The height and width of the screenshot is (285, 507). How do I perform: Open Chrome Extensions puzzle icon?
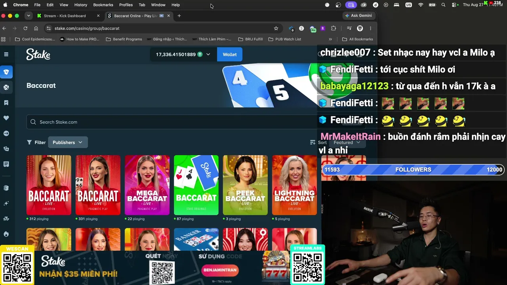pos(334,28)
